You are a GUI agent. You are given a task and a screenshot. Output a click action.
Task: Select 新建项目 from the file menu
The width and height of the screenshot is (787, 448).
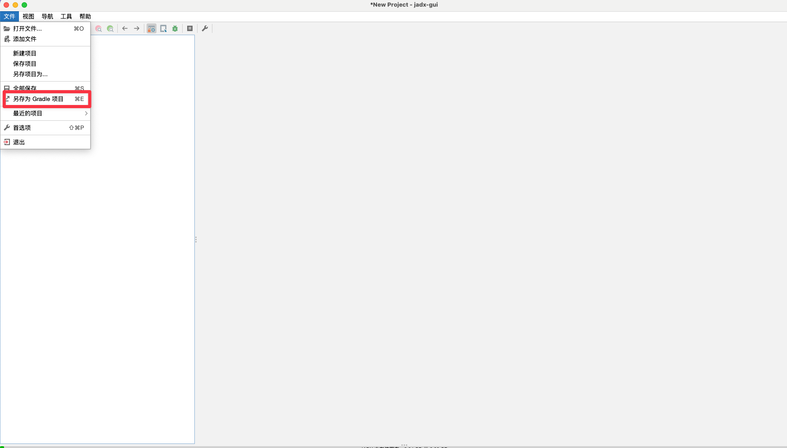(45, 53)
